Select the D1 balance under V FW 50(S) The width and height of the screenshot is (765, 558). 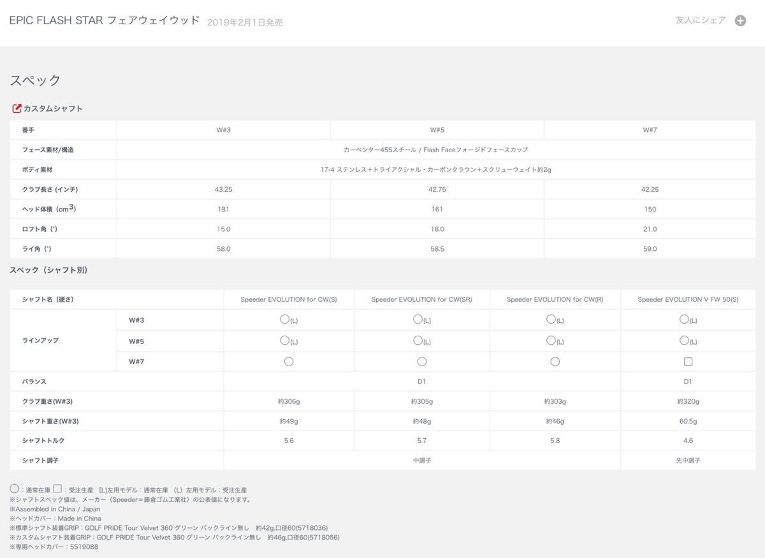[688, 382]
